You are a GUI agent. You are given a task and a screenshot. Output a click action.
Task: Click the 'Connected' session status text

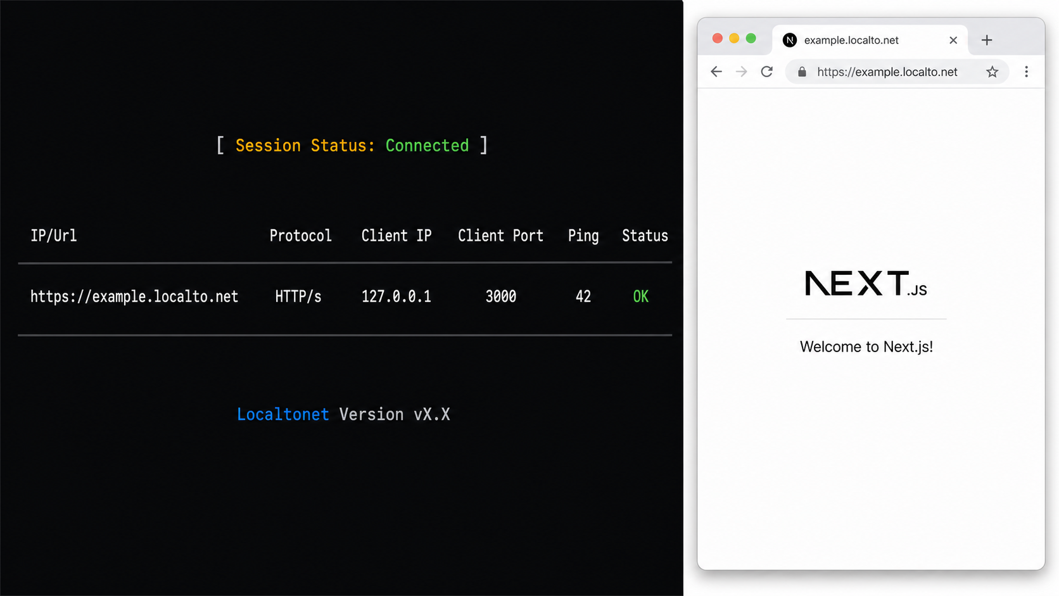(x=427, y=146)
